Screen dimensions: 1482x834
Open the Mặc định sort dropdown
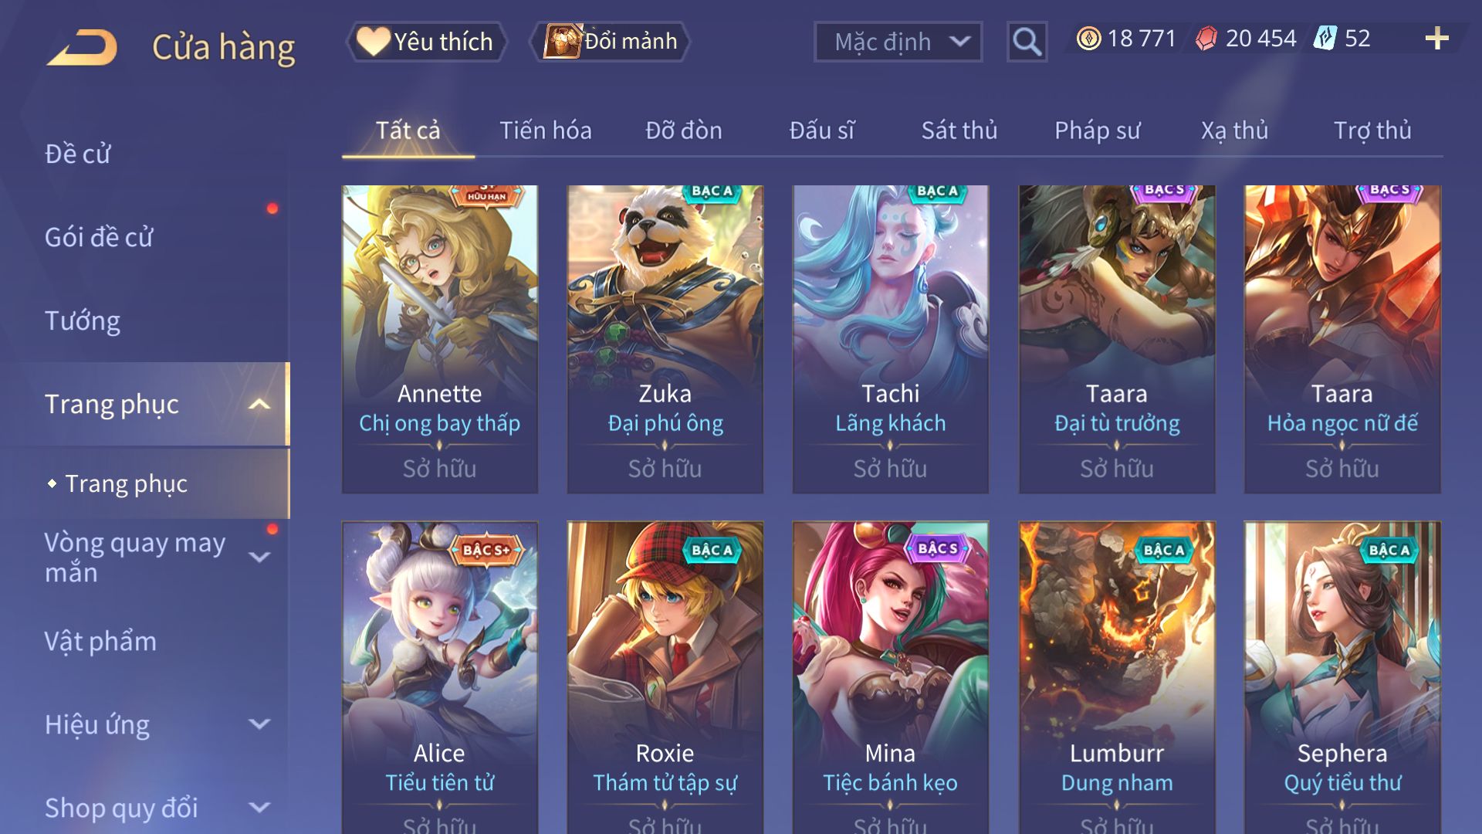(898, 42)
